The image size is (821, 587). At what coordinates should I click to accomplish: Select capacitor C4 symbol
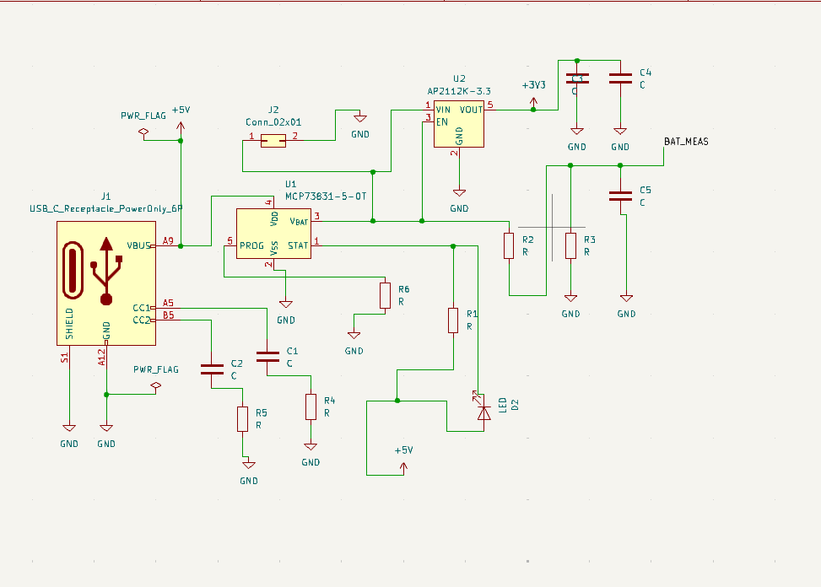tap(620, 78)
